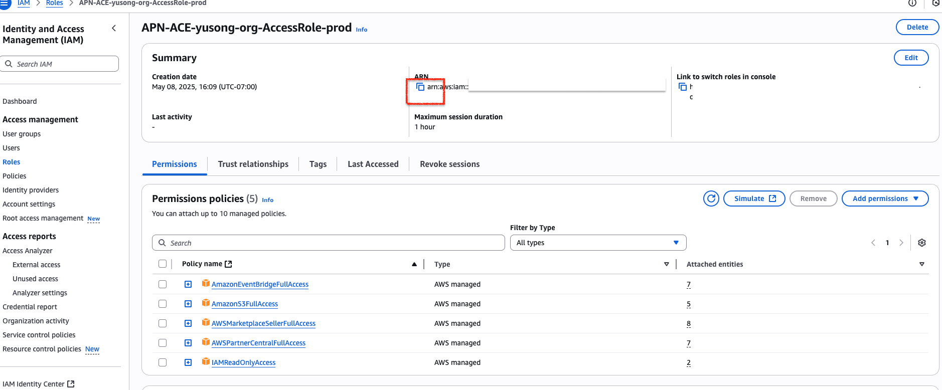Collapse the IAM navigation sidebar
The height and width of the screenshot is (390, 942).
(114, 29)
